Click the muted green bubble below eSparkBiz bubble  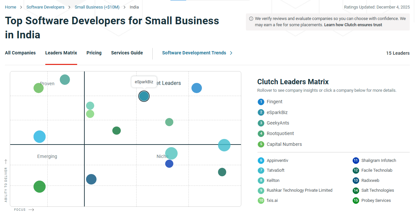(169, 122)
